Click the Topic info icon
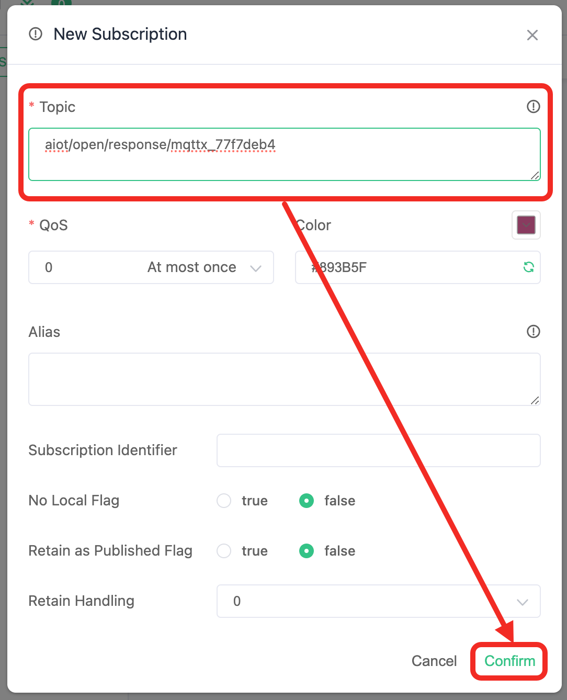567x700 pixels. tap(533, 107)
